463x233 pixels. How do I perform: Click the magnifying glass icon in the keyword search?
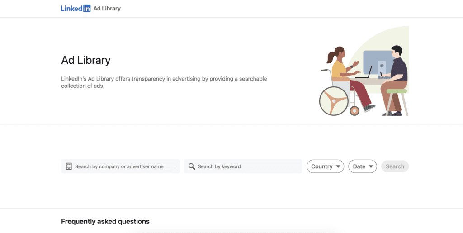(x=192, y=166)
